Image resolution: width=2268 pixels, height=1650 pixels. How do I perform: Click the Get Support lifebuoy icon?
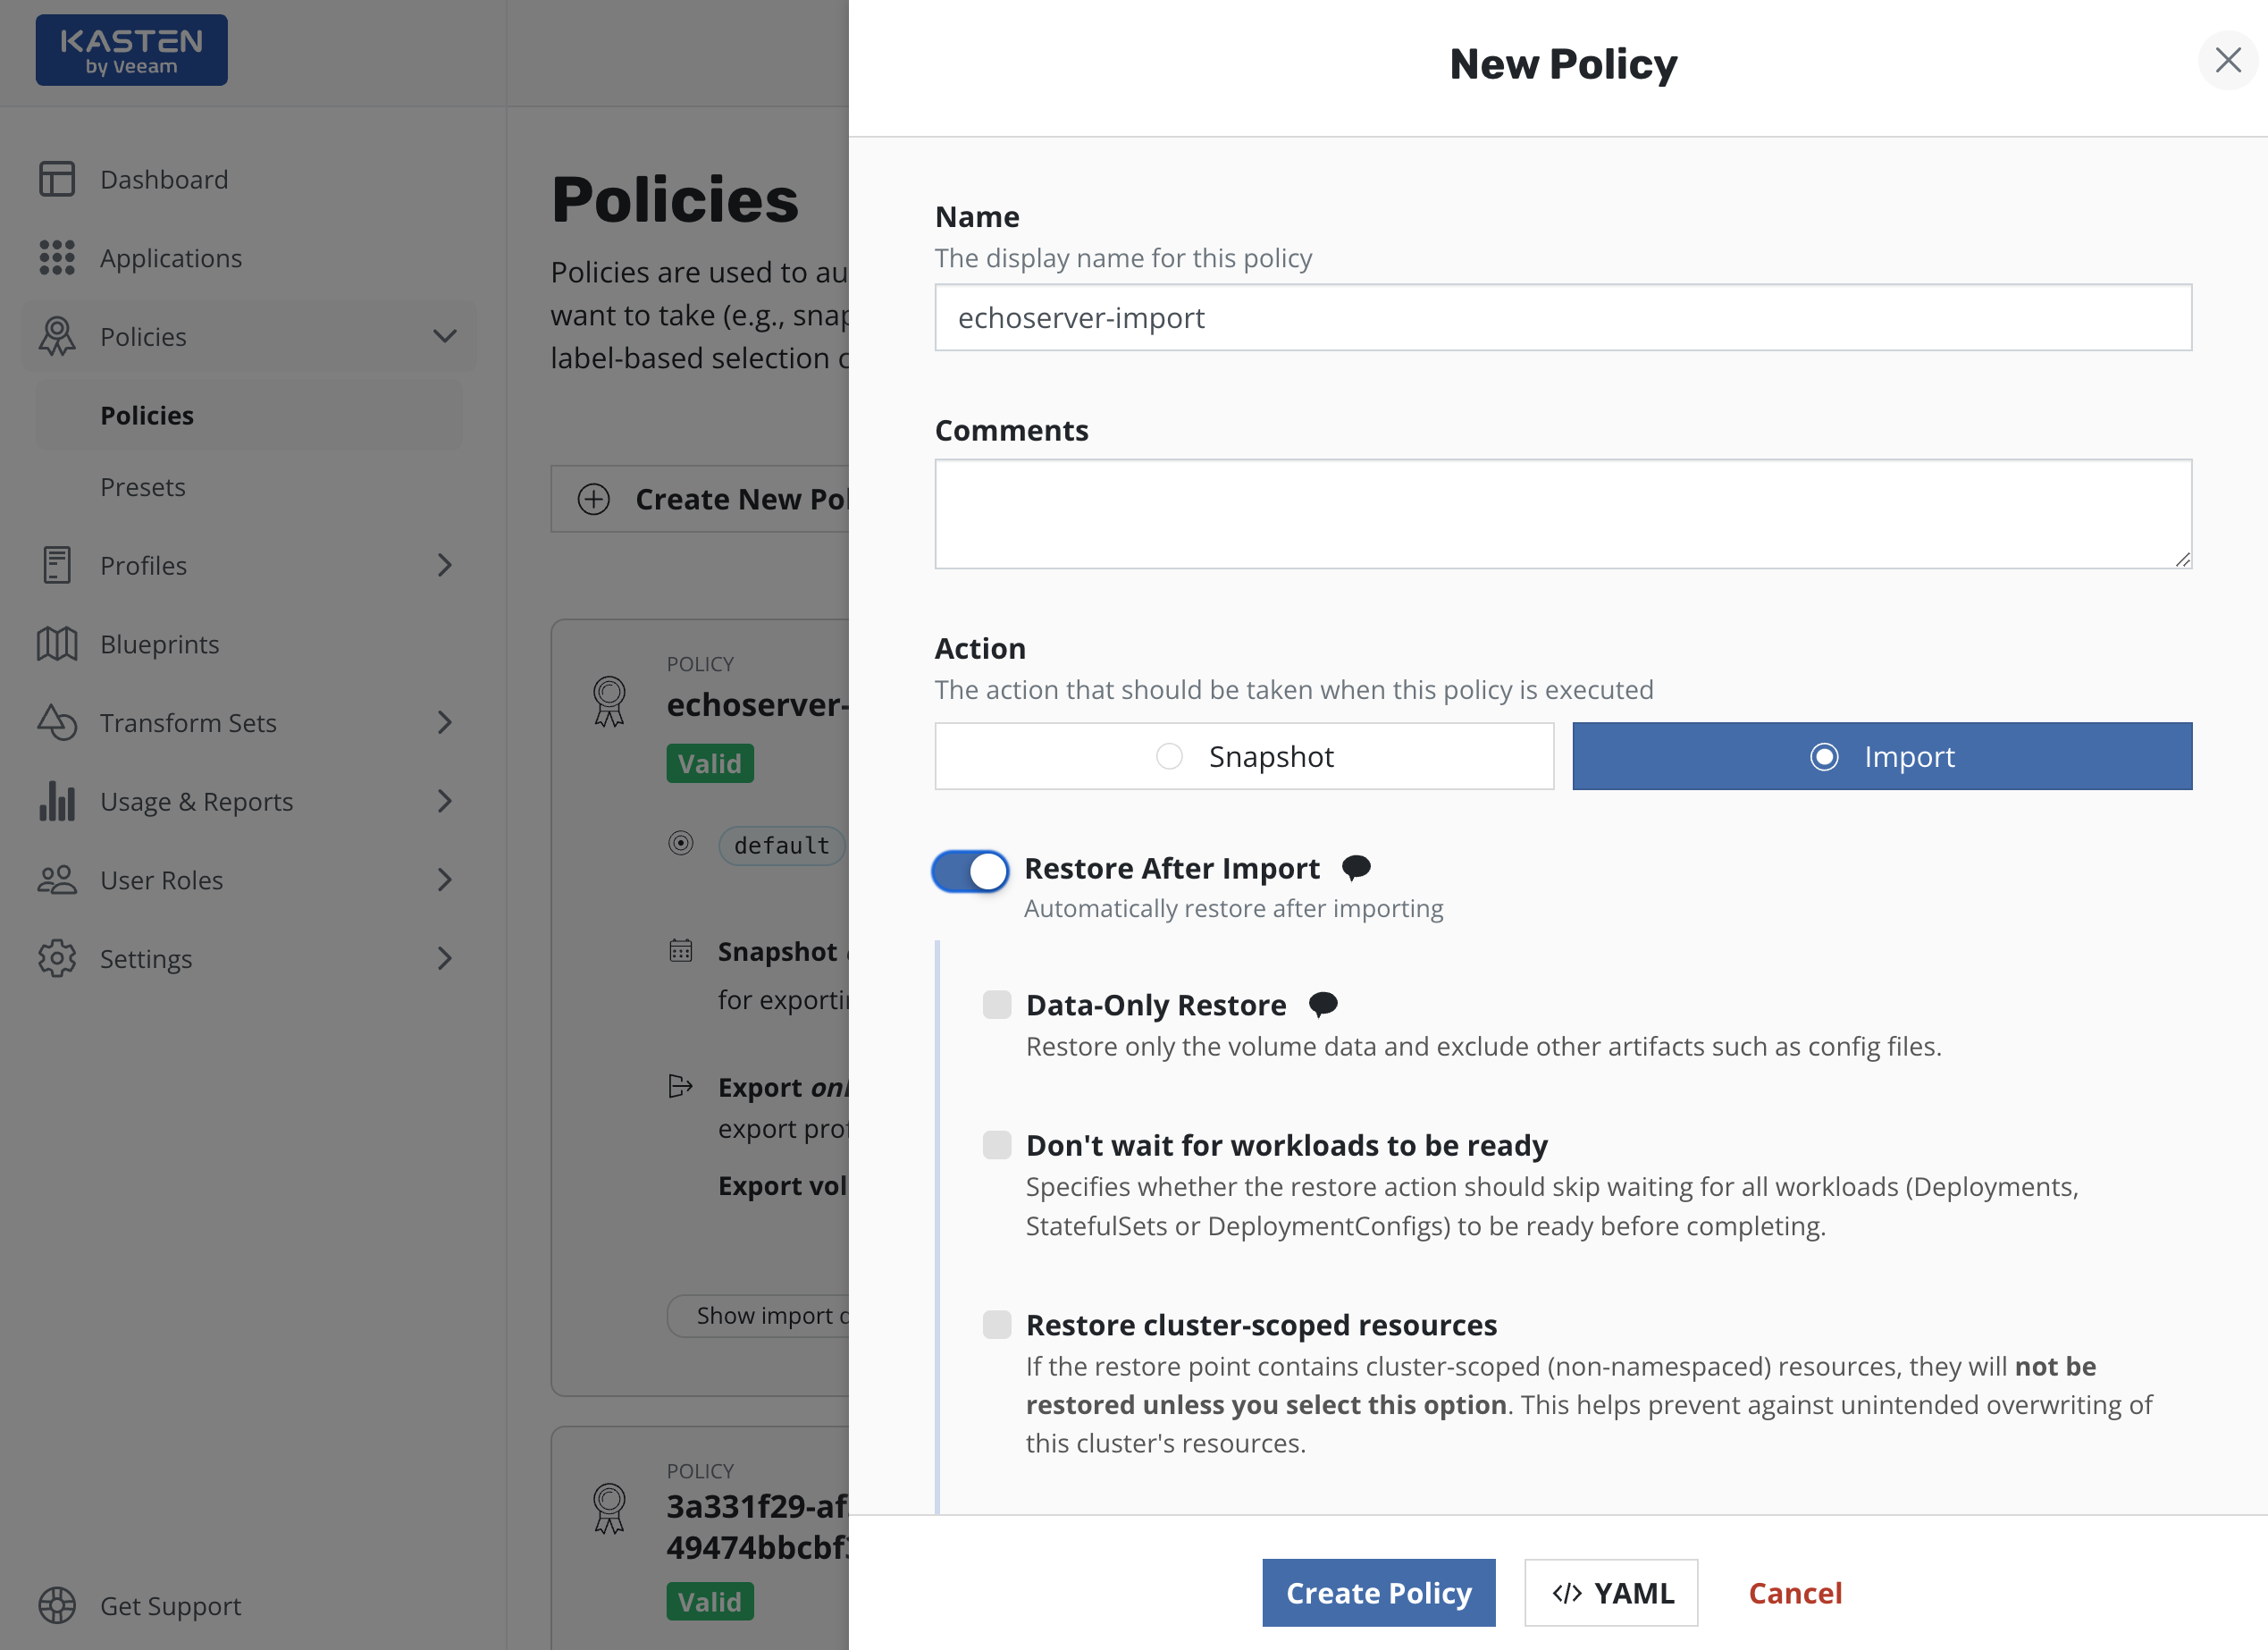pos(57,1605)
